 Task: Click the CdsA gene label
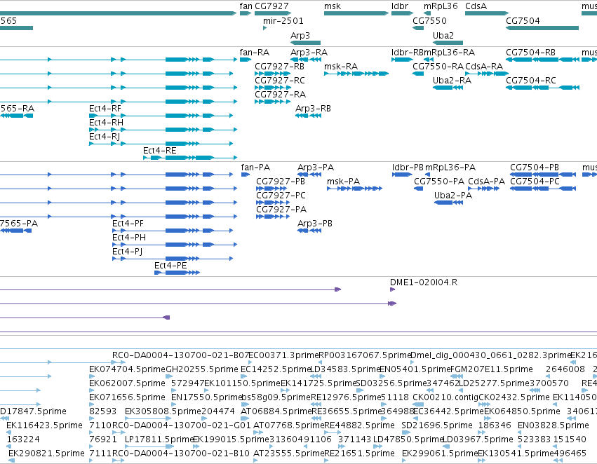click(x=476, y=6)
